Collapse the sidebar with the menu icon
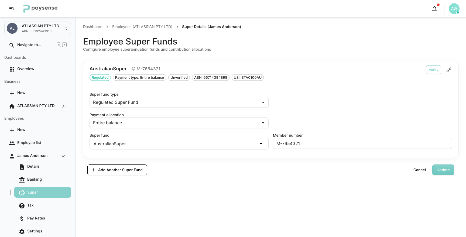This screenshot has height=237, width=466. tap(12, 9)
